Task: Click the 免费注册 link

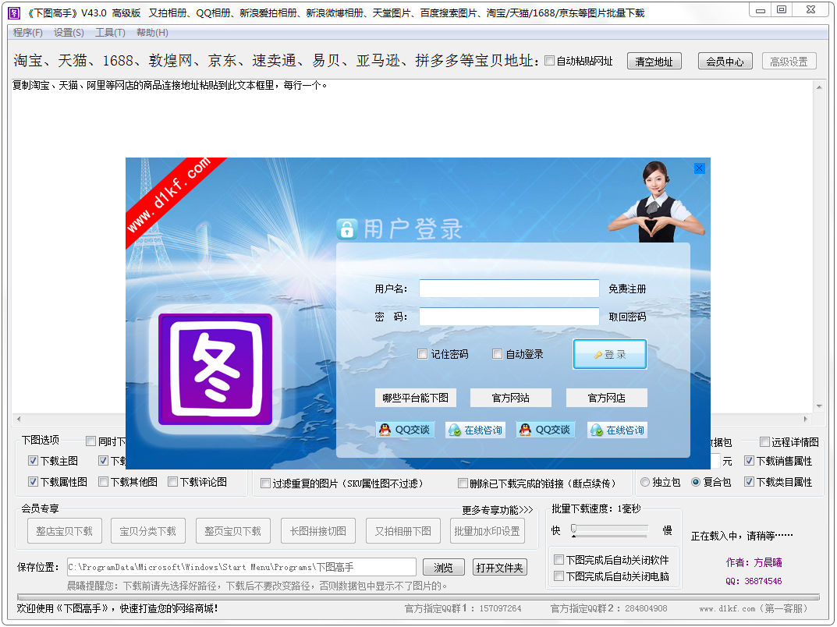Action: click(x=627, y=289)
